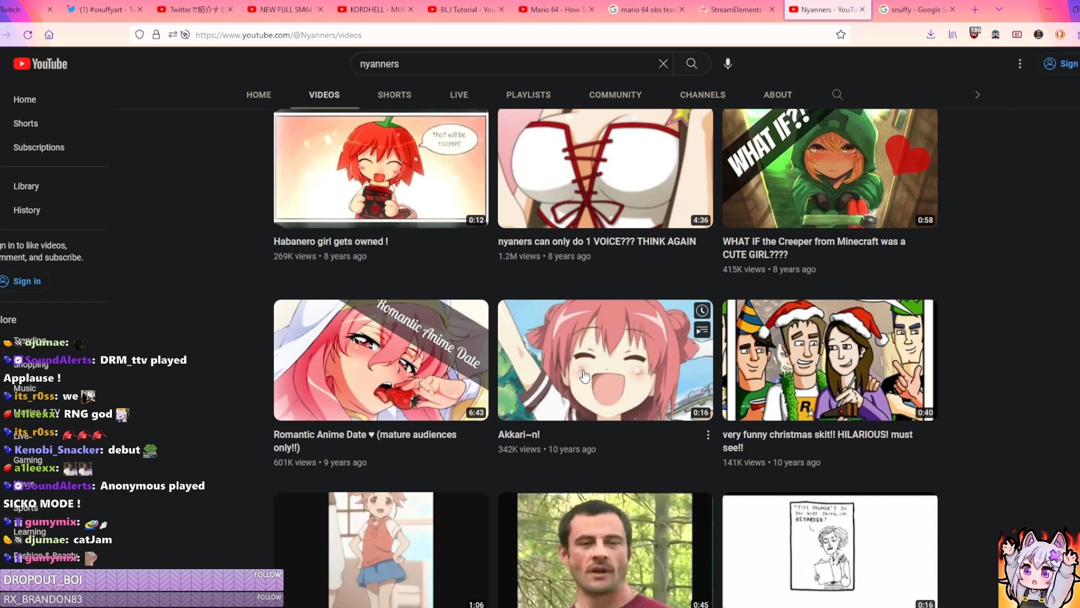The width and height of the screenshot is (1080, 608).
Task: Click the microphone voice search icon
Action: (x=728, y=64)
